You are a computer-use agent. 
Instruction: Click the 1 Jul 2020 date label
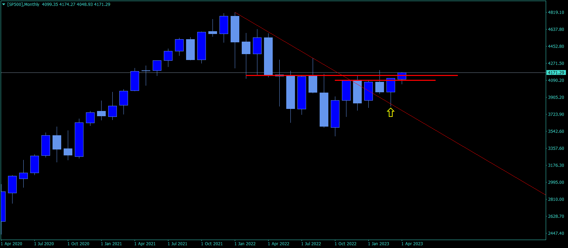[x=44, y=244]
